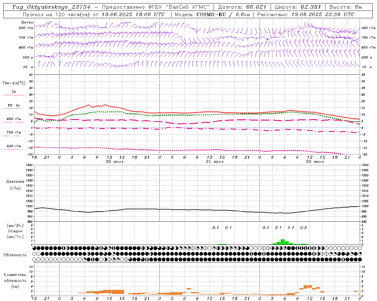The image size is (377, 301).
Task: Click the (мм/3ч.) precipitation unit label
Action: [x=15, y=225]
